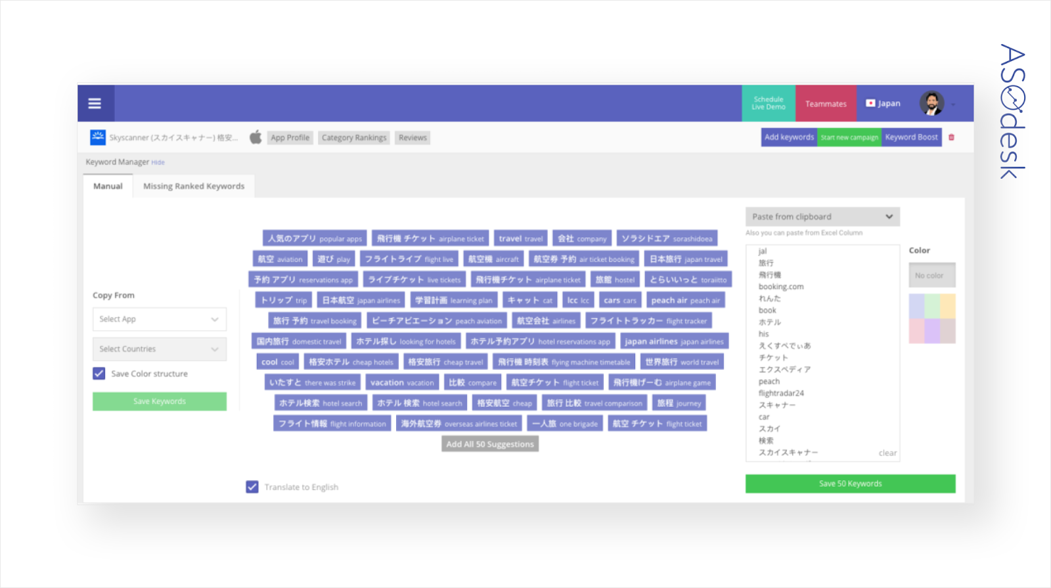The width and height of the screenshot is (1051, 588).
Task: Switch to Missing Ranked Keywords tab
Action: pyautogui.click(x=194, y=186)
